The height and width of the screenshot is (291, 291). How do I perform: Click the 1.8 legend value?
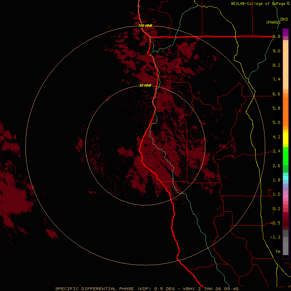point(276,180)
